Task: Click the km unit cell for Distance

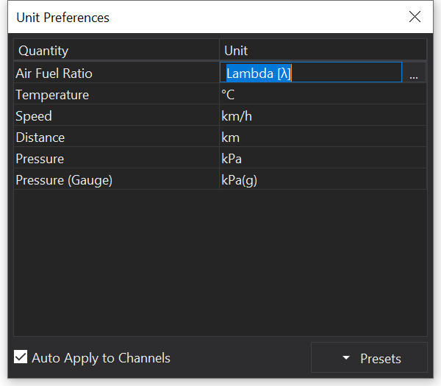Action: pyautogui.click(x=323, y=137)
